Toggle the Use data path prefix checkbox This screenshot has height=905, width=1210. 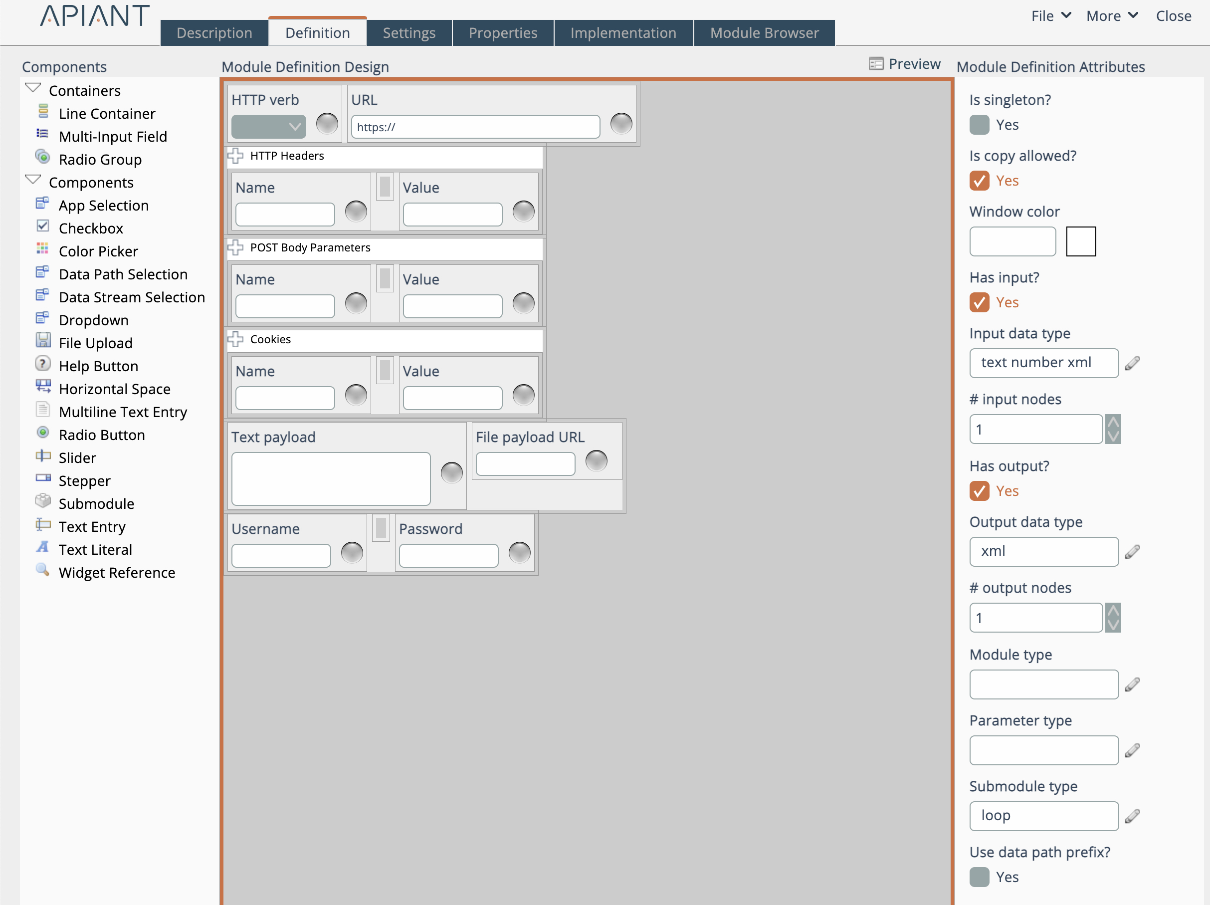[x=979, y=877]
